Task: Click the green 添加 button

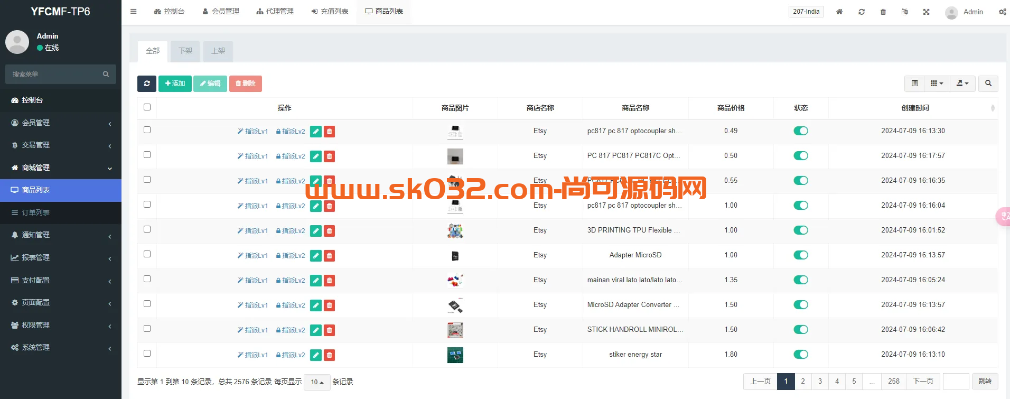Action: pos(175,83)
